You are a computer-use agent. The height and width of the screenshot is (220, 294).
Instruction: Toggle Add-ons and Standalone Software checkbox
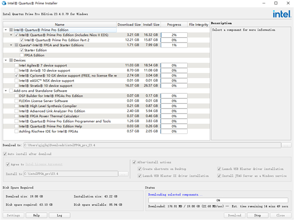(11, 91)
